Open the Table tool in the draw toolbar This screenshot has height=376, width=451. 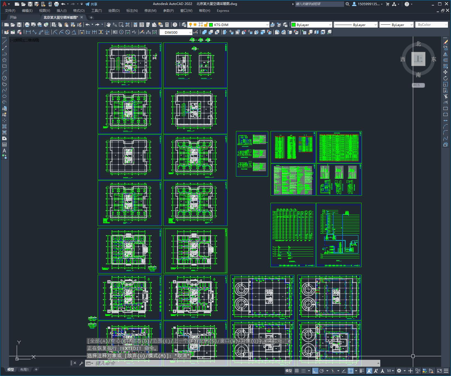click(x=4, y=145)
